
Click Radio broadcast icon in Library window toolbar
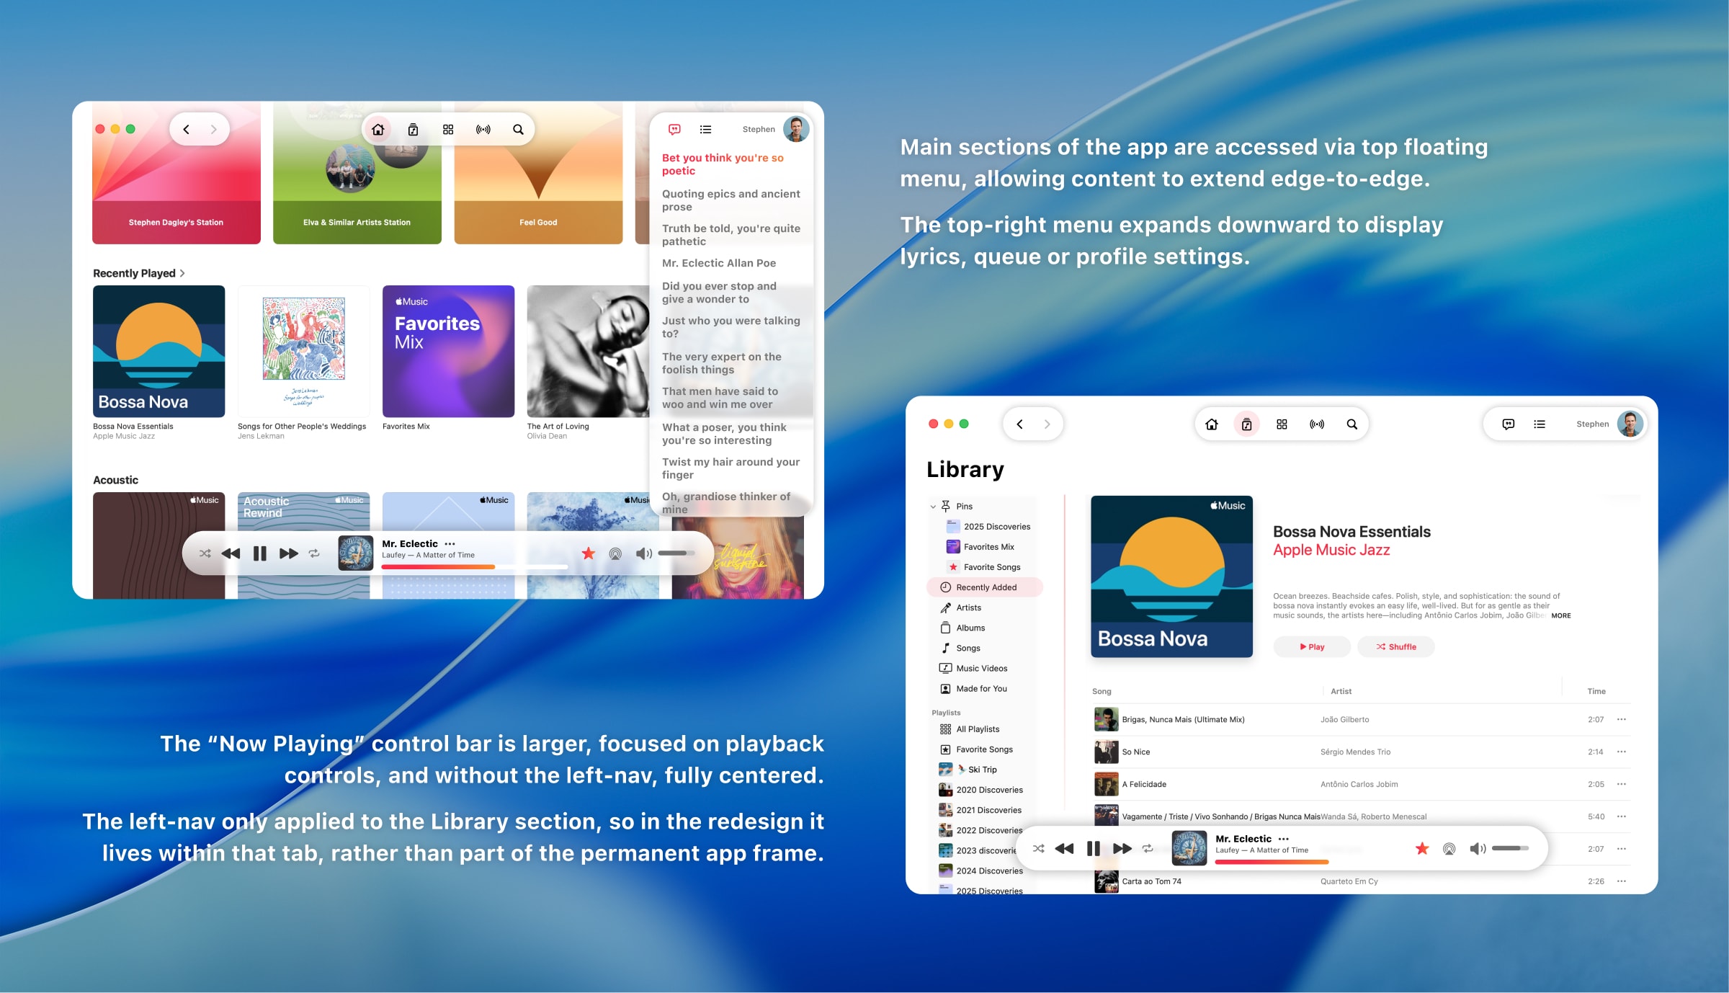tap(1316, 424)
